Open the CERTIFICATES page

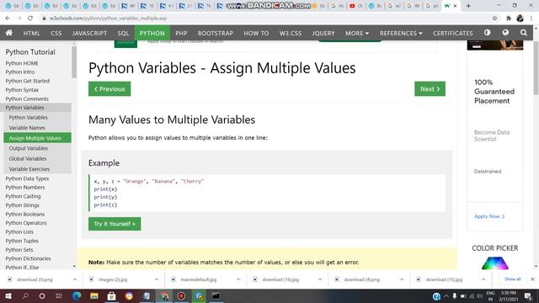pos(453,33)
